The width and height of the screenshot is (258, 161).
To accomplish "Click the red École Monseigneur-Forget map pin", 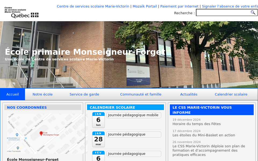I will tap(41, 133).
